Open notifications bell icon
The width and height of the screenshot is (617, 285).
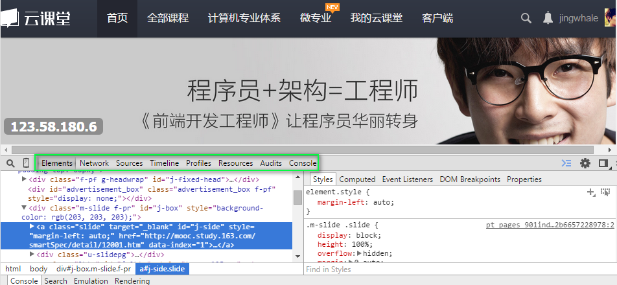[x=548, y=18]
